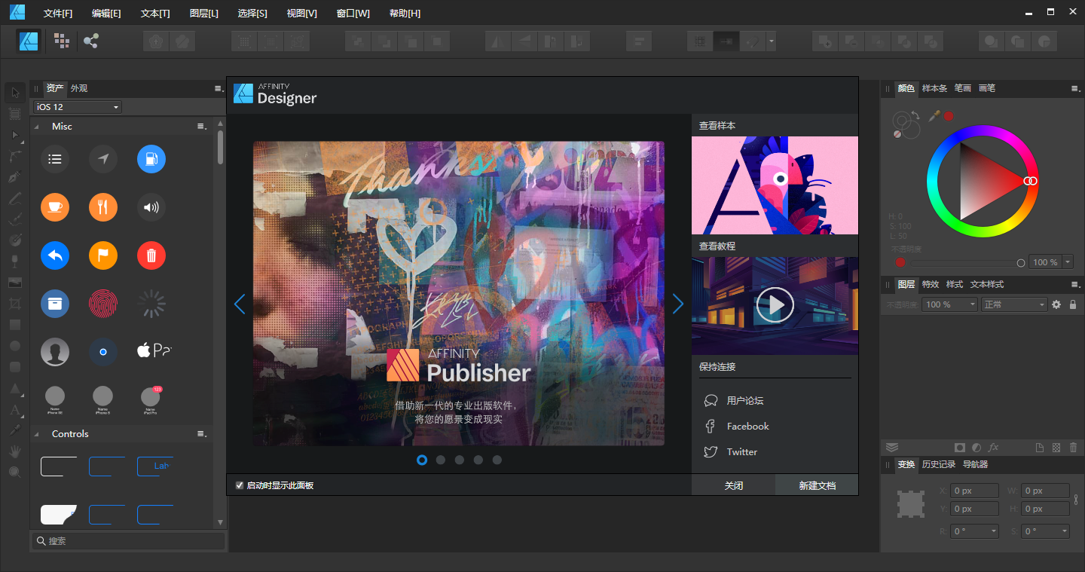Click the 新建文档 new document button

(x=818, y=485)
